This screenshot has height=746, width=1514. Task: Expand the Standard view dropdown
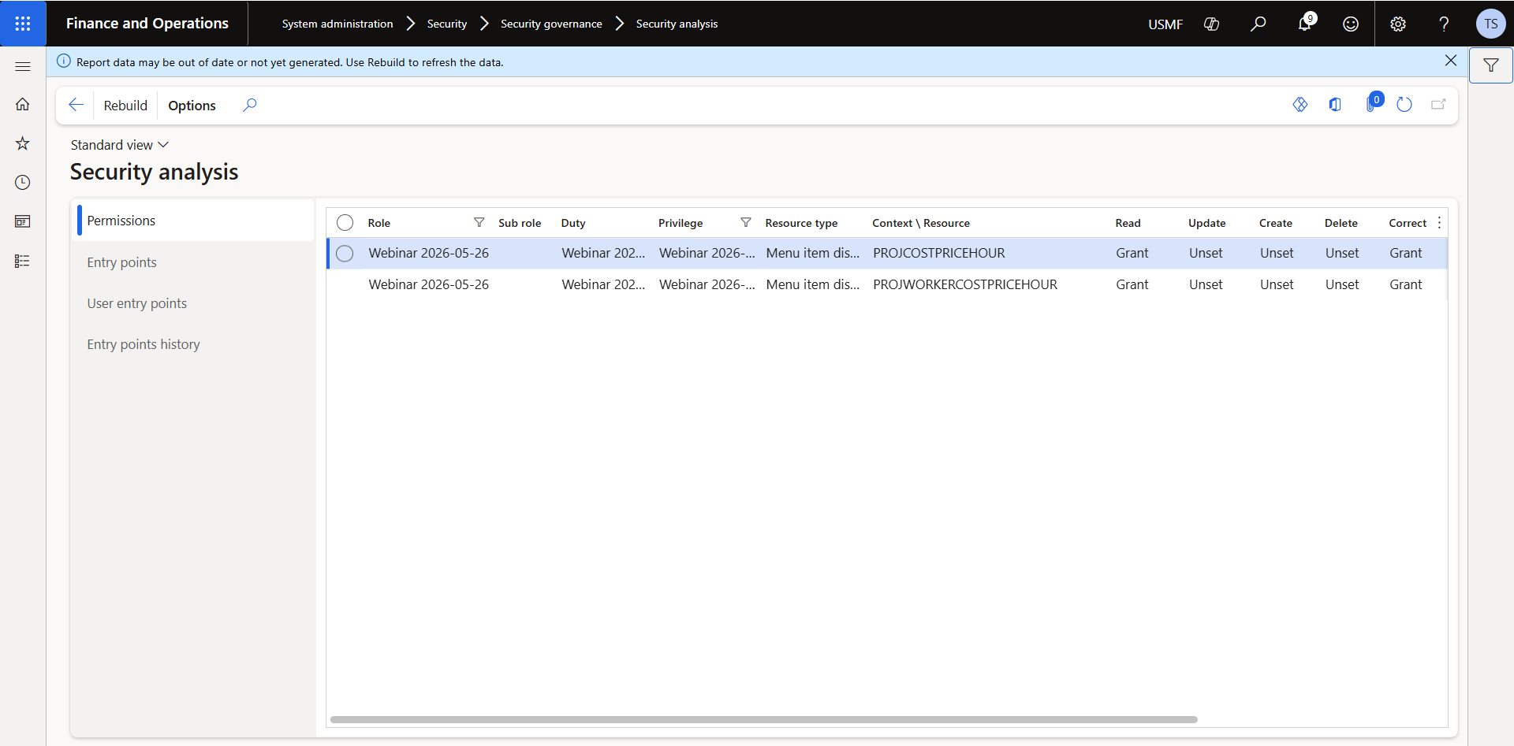[x=120, y=145]
